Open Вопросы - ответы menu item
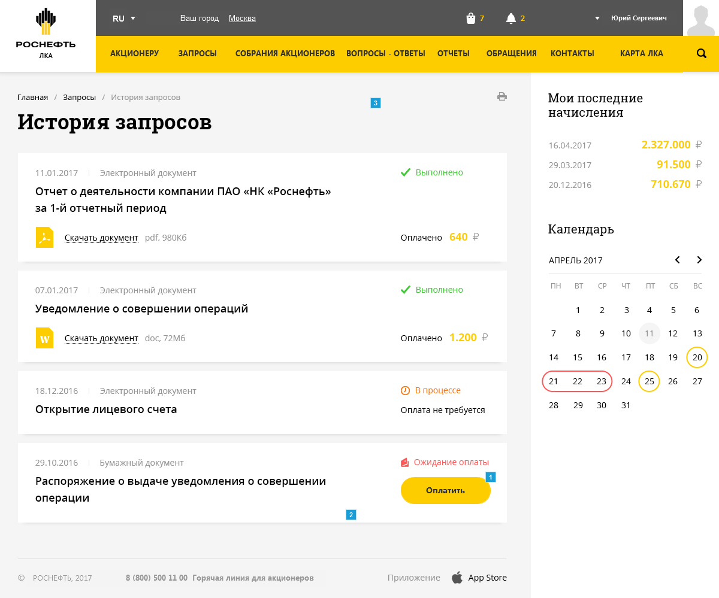Image resolution: width=719 pixels, height=598 pixels. (x=386, y=53)
